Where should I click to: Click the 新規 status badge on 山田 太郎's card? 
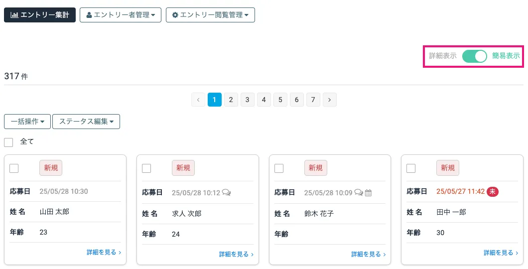pyautogui.click(x=51, y=168)
